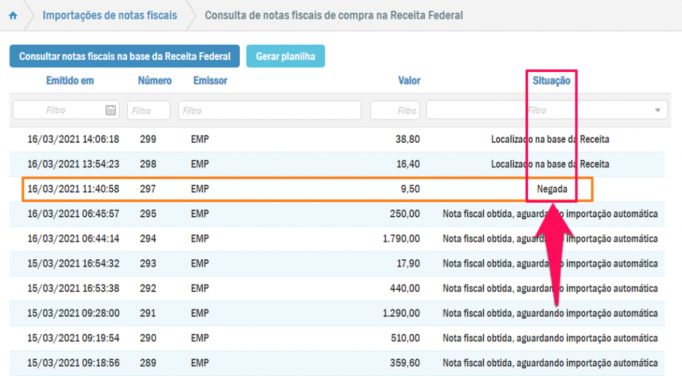
Task: Sort by Número column header
Action: [x=155, y=81]
